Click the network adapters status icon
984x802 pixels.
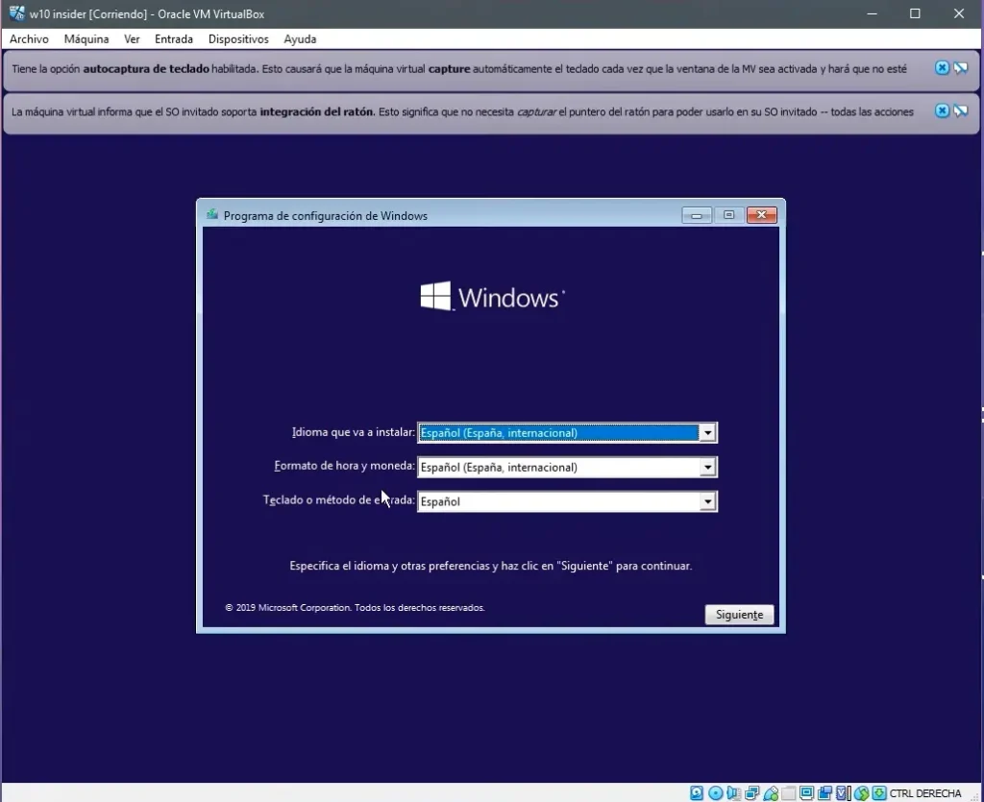tap(751, 793)
